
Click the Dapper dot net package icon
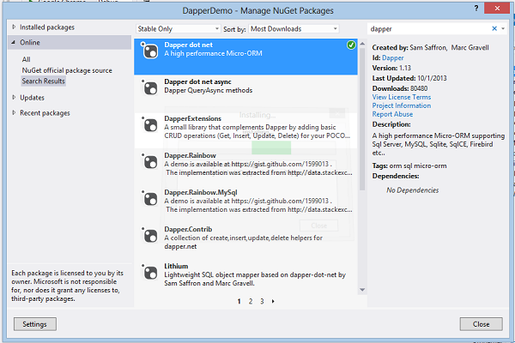click(149, 51)
